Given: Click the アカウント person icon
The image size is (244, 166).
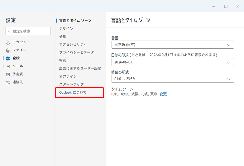Looking at the screenshot, I should [x=8, y=42].
